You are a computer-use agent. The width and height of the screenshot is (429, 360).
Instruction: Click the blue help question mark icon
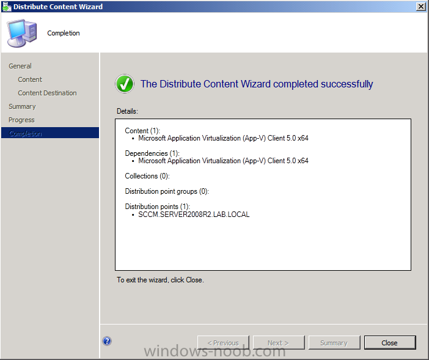107,341
